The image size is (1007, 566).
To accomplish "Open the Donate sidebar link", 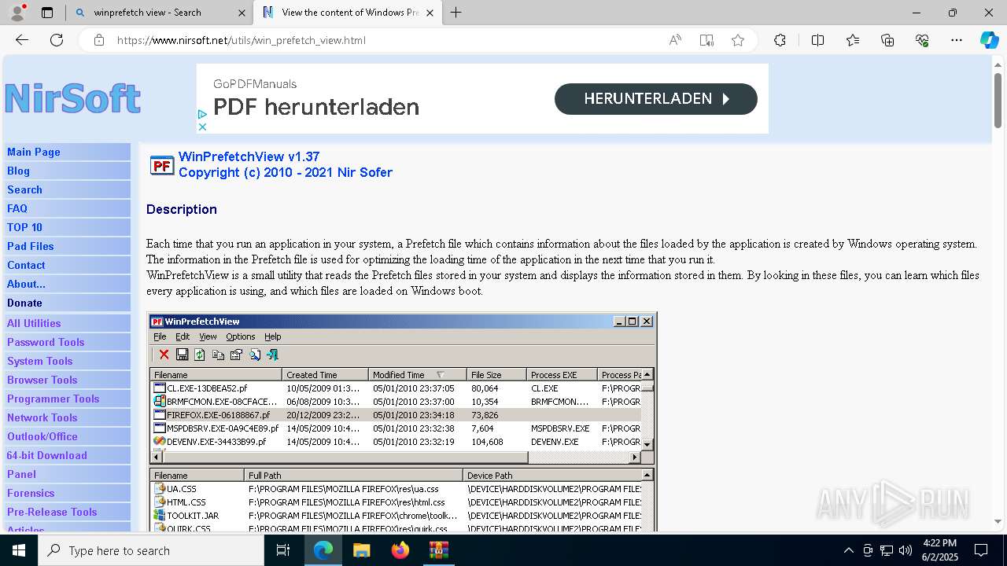I will point(24,303).
